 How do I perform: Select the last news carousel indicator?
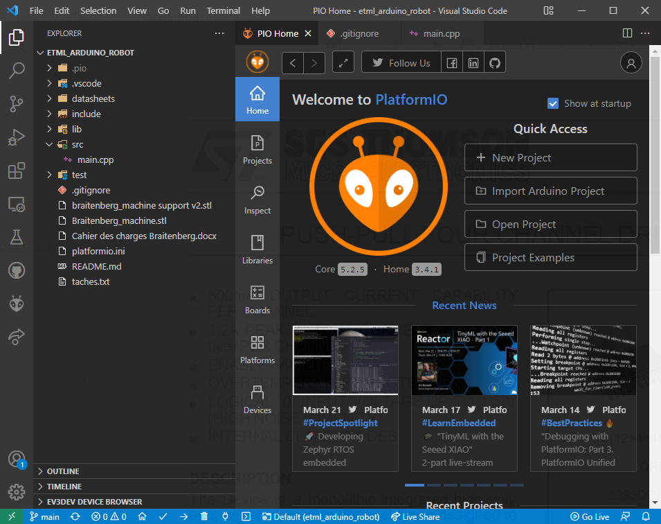point(517,485)
